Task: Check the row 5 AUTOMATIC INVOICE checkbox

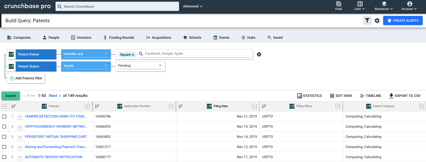Action: click(4, 157)
